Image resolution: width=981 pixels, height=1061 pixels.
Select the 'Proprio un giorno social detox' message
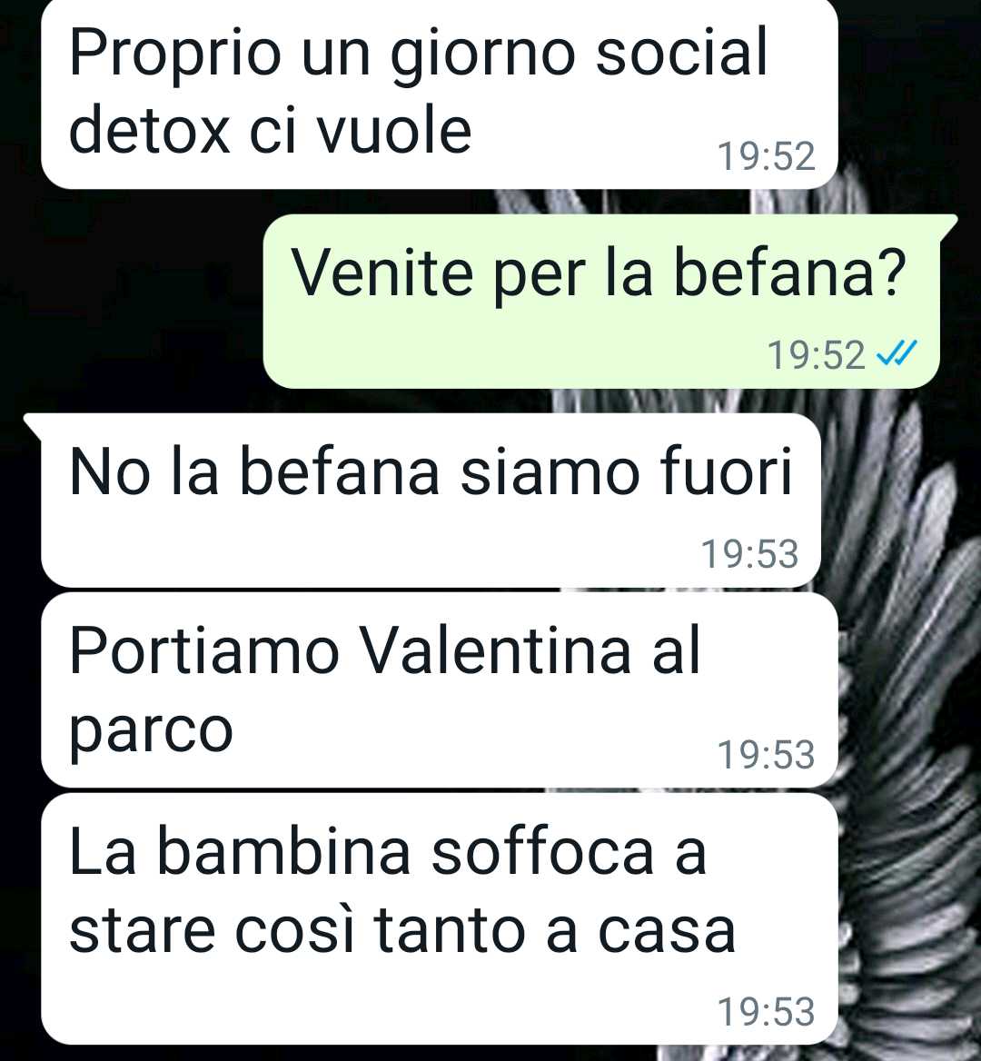(x=439, y=93)
